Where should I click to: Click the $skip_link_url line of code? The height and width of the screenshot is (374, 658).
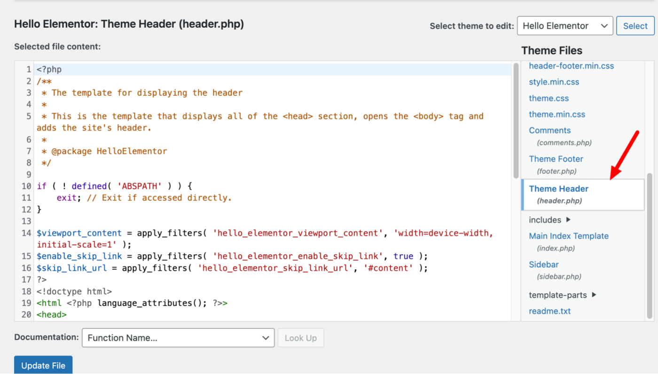(232, 268)
